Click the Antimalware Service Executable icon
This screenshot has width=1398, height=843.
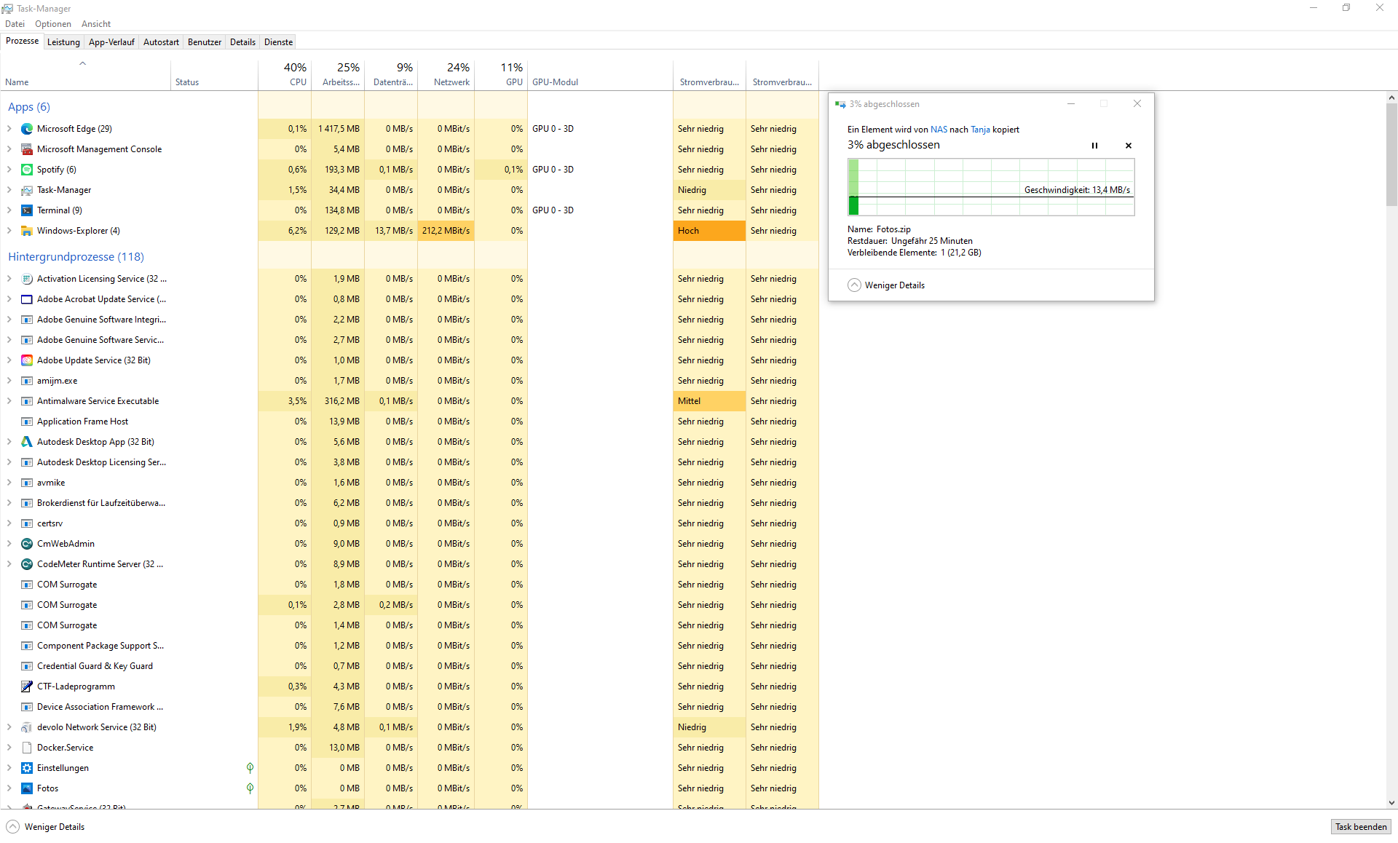tap(27, 401)
